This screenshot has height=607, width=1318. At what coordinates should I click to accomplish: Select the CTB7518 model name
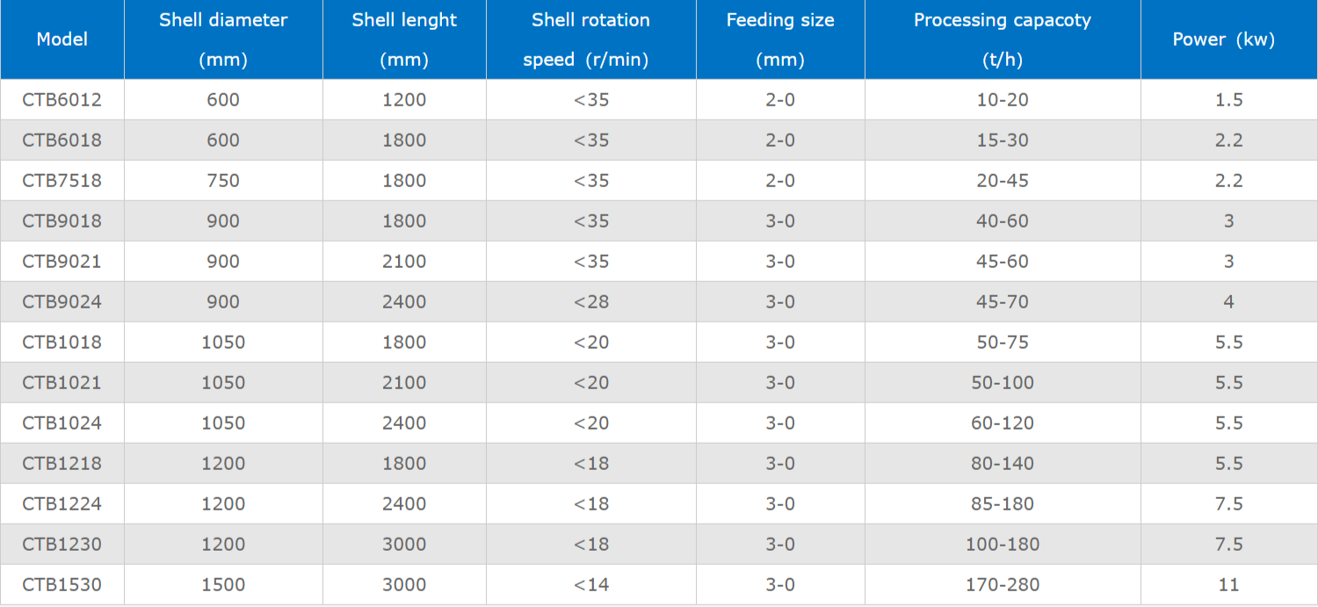point(62,181)
